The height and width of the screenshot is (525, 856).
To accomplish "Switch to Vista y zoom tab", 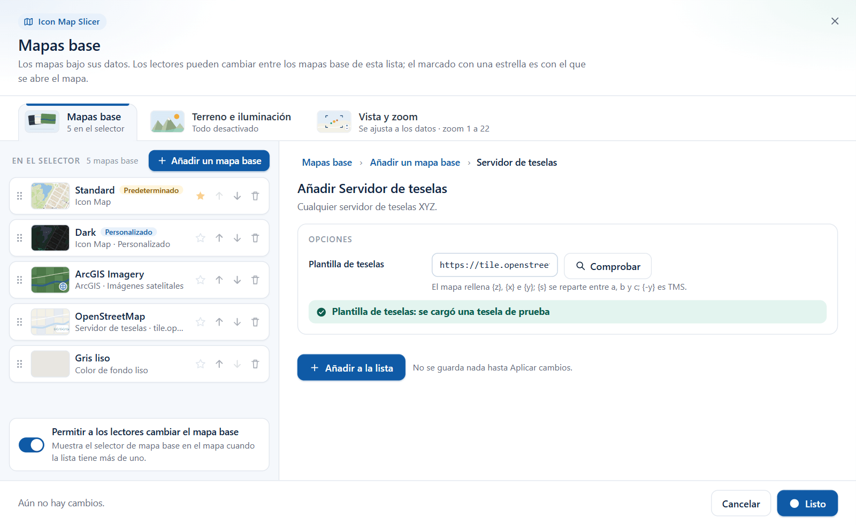I will 403,122.
